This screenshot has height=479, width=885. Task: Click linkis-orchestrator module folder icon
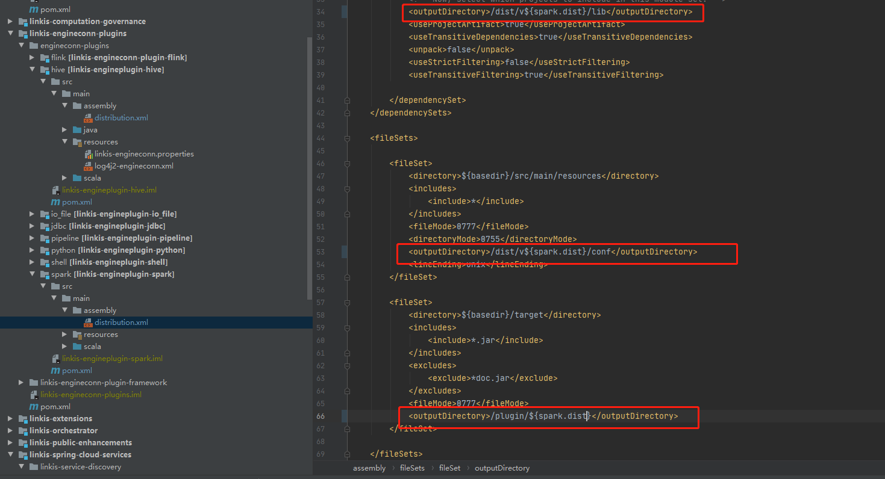(23, 431)
